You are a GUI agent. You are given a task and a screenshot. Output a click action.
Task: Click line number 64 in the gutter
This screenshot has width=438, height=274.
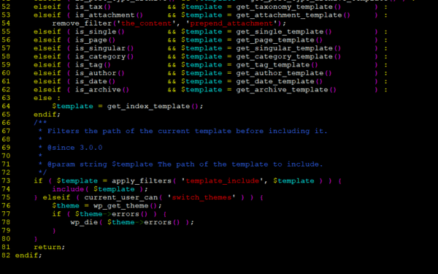click(6, 106)
